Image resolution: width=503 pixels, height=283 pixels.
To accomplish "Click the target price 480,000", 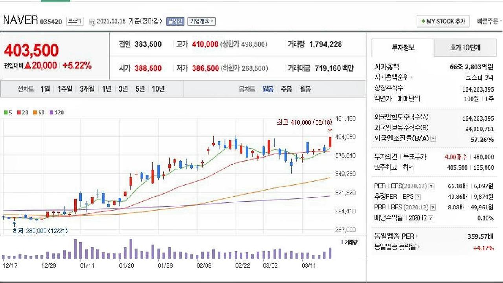I will coord(483,157).
